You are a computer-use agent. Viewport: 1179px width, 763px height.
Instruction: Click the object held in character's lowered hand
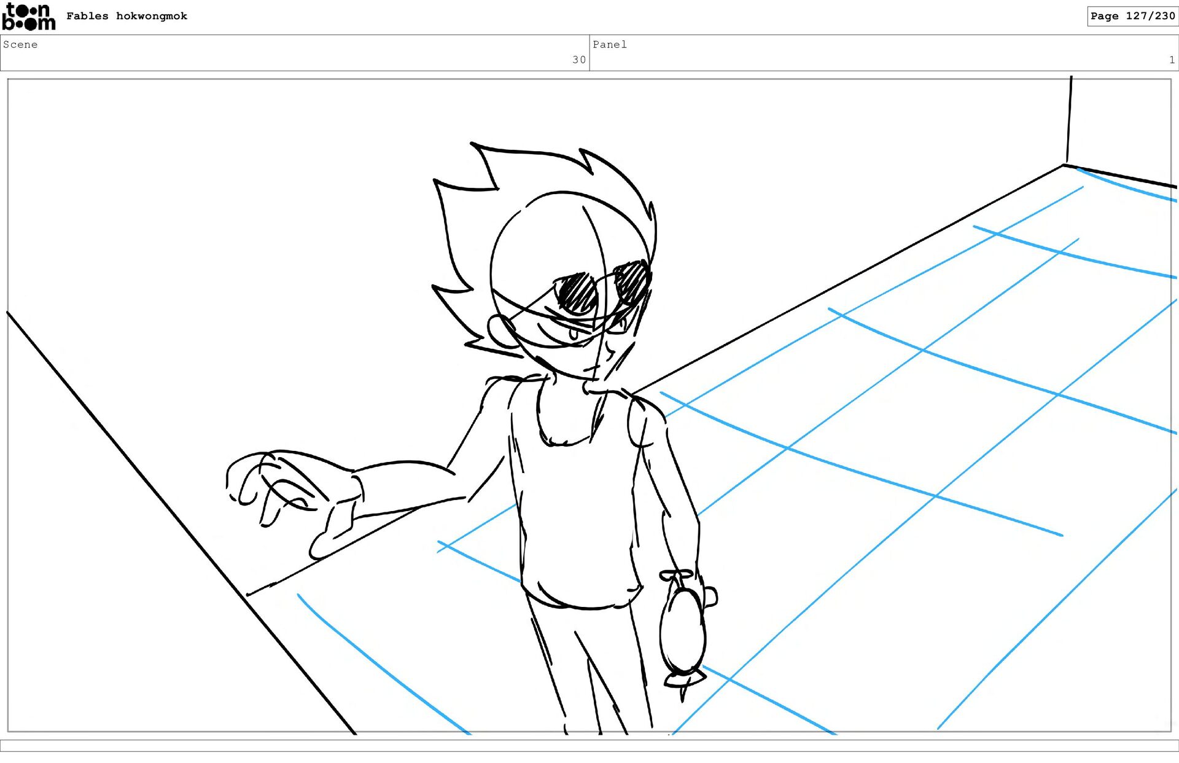click(x=683, y=633)
